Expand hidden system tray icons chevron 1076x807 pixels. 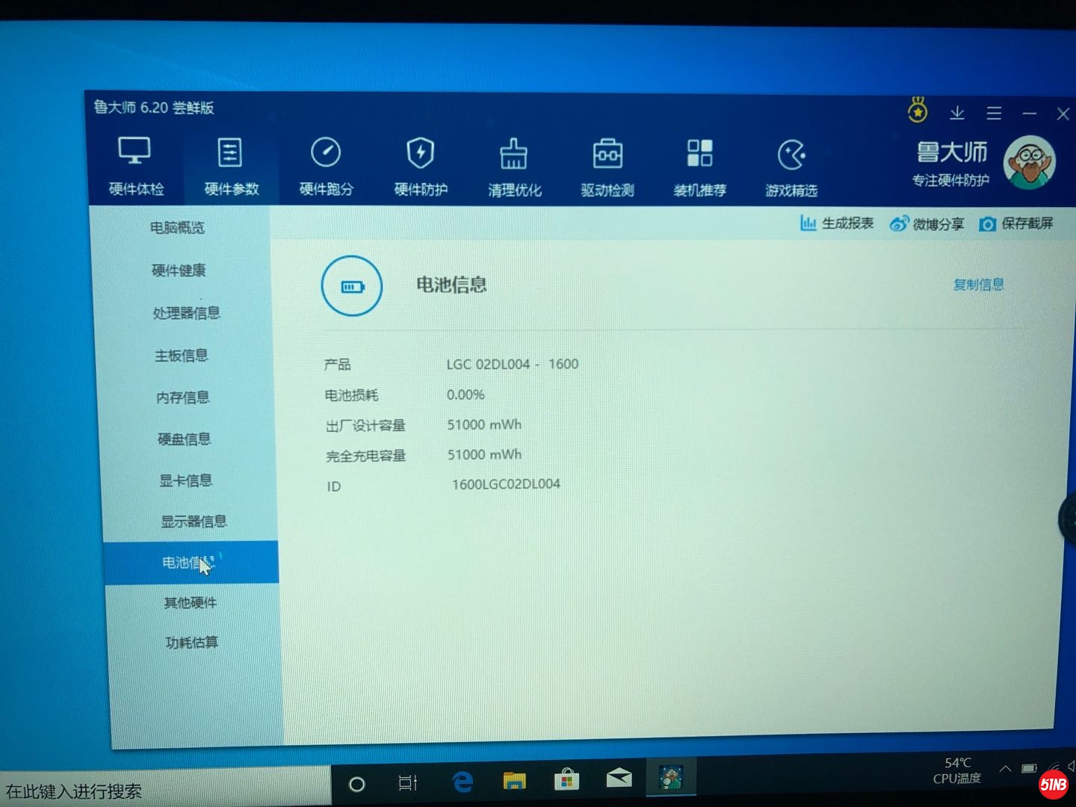pyautogui.click(x=1005, y=769)
